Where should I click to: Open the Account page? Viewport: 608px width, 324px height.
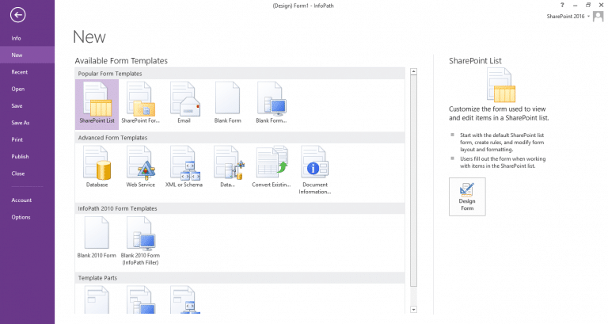pyautogui.click(x=27, y=200)
